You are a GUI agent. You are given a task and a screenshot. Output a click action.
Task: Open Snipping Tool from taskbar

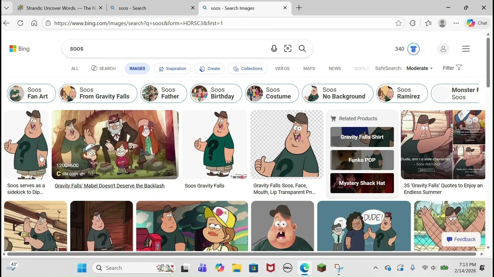point(338,268)
